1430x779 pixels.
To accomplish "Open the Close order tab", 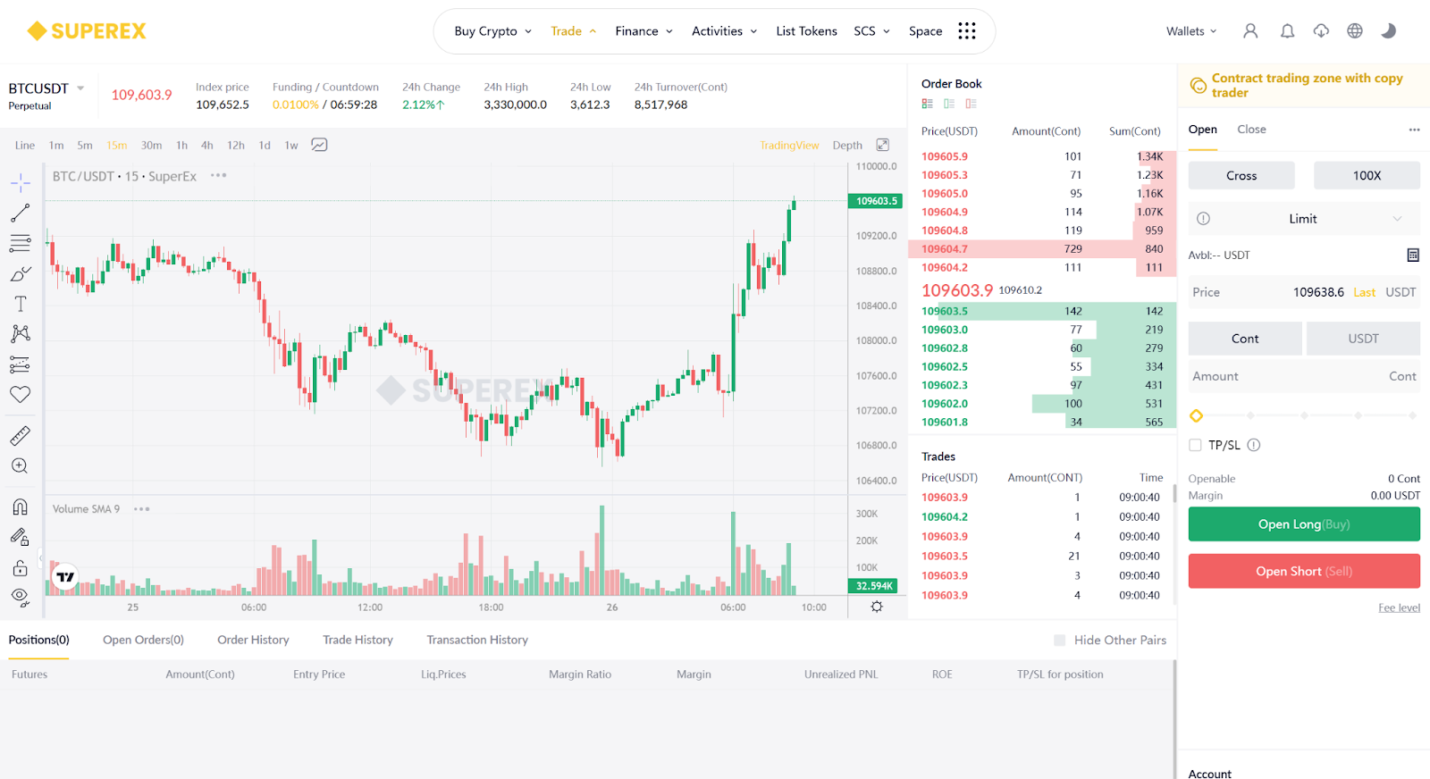I will click(x=1251, y=130).
